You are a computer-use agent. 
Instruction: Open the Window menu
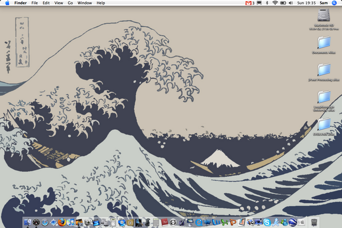tap(84, 3)
